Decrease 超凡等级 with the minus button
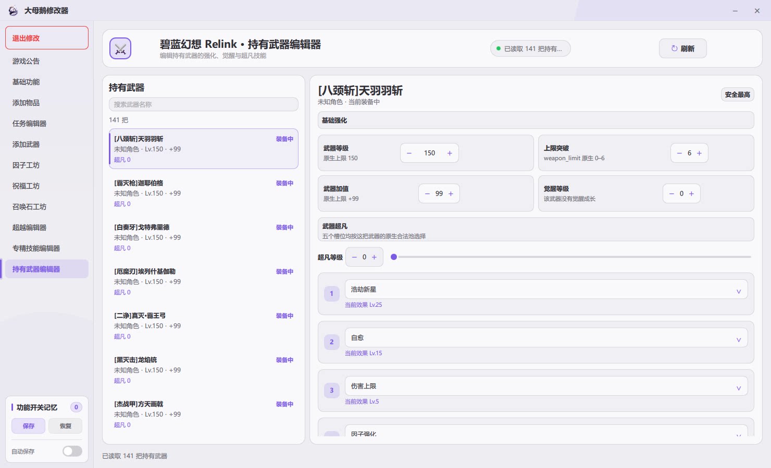Viewport: 771px width, 468px height. (354, 257)
